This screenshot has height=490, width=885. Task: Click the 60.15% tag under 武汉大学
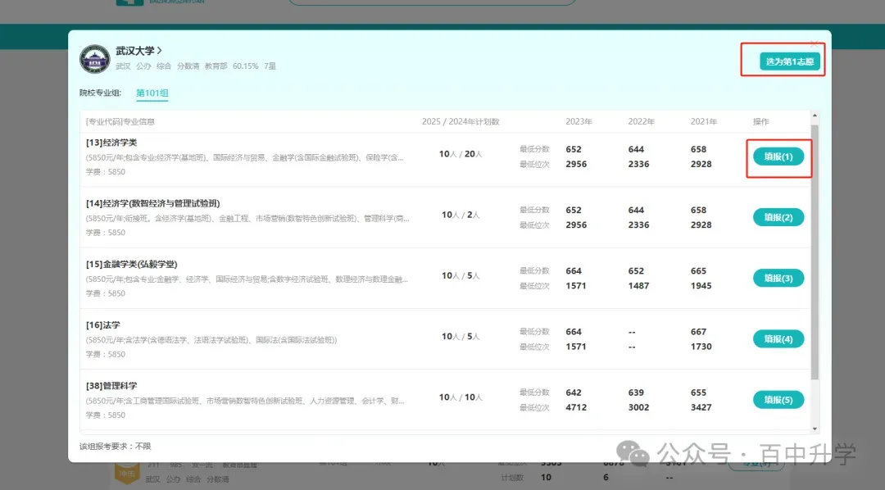[x=246, y=66]
